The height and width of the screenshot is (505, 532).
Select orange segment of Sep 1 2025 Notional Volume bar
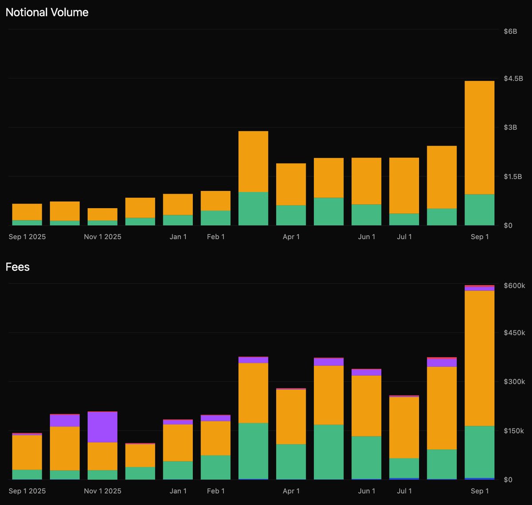(27, 212)
